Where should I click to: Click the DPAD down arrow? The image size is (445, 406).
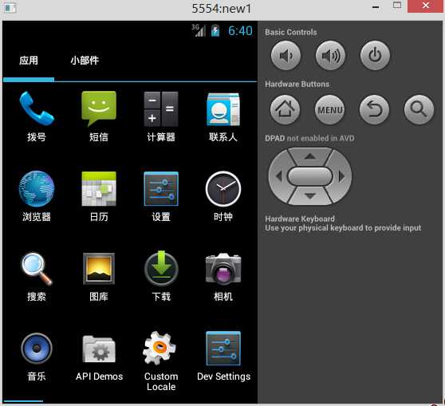(310, 196)
